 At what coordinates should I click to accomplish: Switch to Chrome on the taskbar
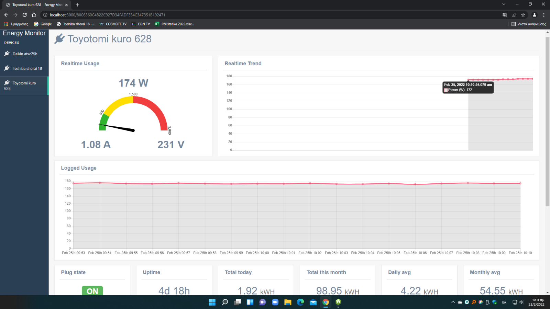[326, 302]
